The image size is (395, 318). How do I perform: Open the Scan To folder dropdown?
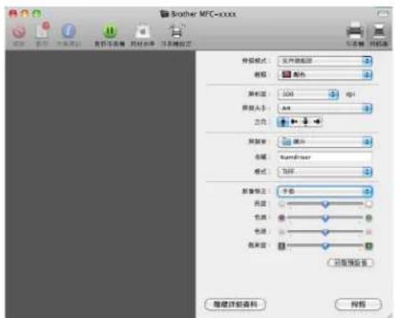click(325, 142)
